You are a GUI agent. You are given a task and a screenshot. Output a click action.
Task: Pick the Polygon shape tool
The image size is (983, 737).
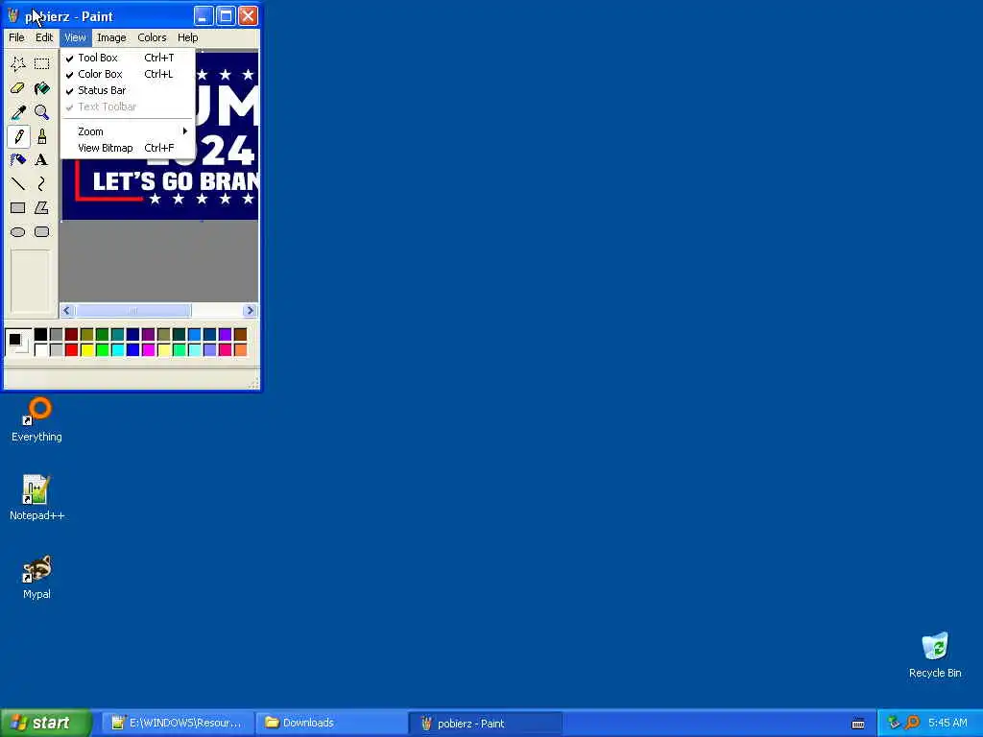pyautogui.click(x=42, y=207)
